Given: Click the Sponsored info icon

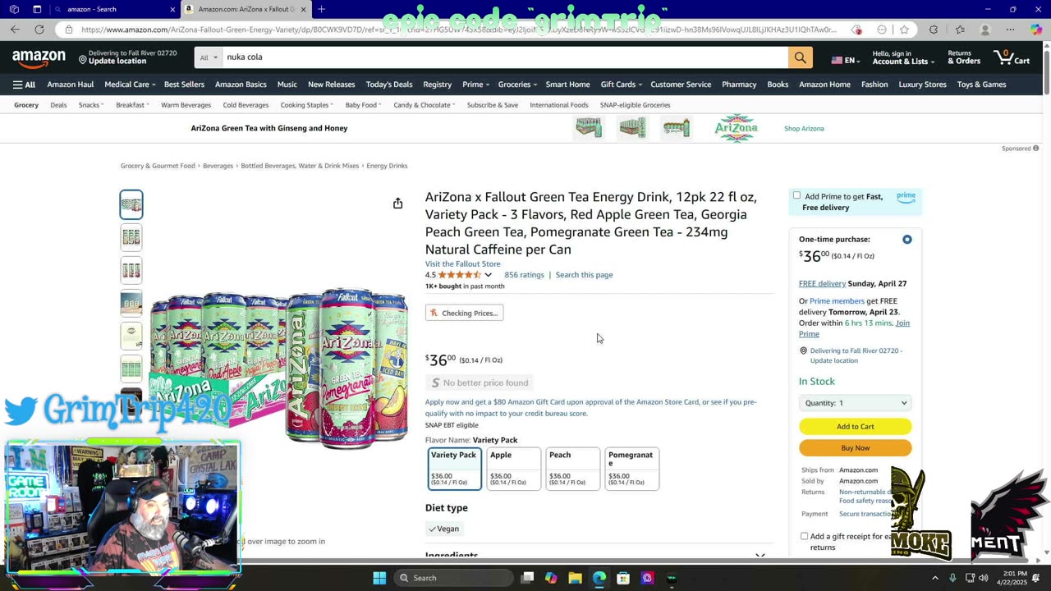Looking at the screenshot, I should coord(1035,149).
